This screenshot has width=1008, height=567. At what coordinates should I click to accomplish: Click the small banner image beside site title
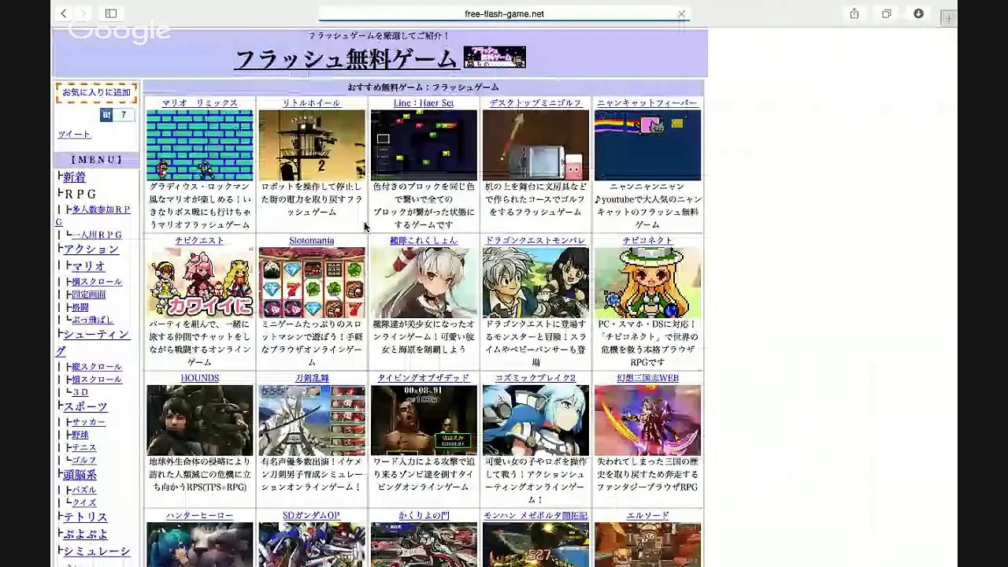[495, 57]
